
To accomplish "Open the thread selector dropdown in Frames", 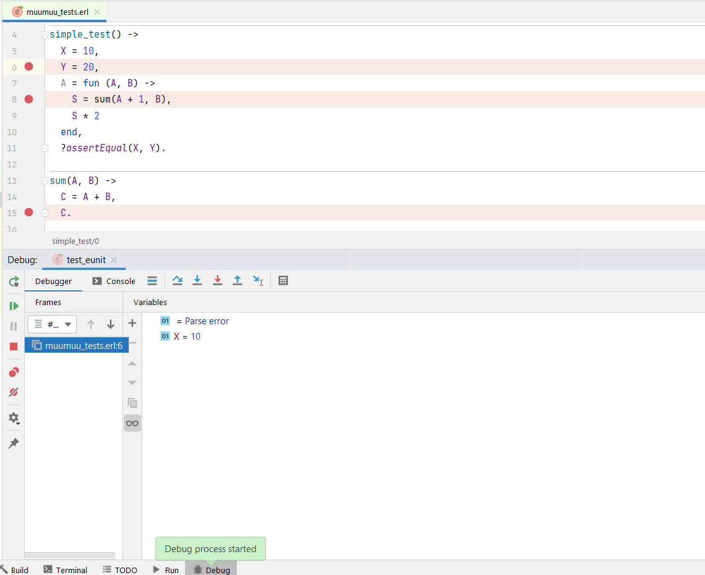I will [52, 324].
